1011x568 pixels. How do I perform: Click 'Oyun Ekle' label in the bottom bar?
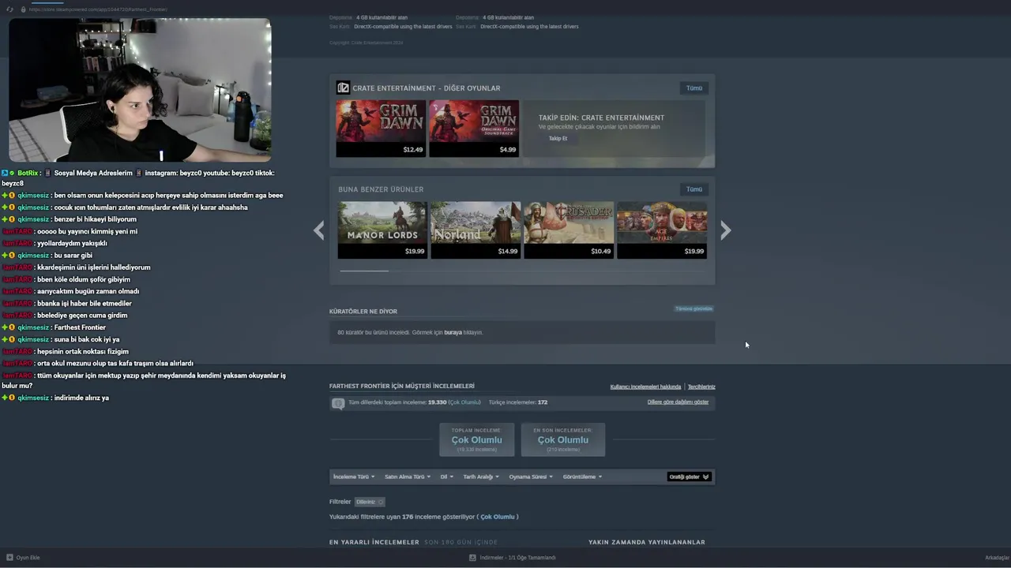click(28, 558)
